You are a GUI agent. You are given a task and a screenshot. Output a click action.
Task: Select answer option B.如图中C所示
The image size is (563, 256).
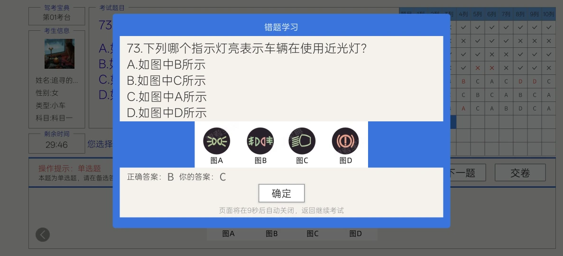(x=166, y=81)
